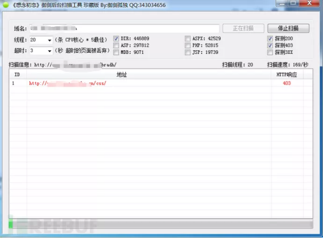
Task: Click the scan progress bar at the bottom
Action: (x=161, y=224)
